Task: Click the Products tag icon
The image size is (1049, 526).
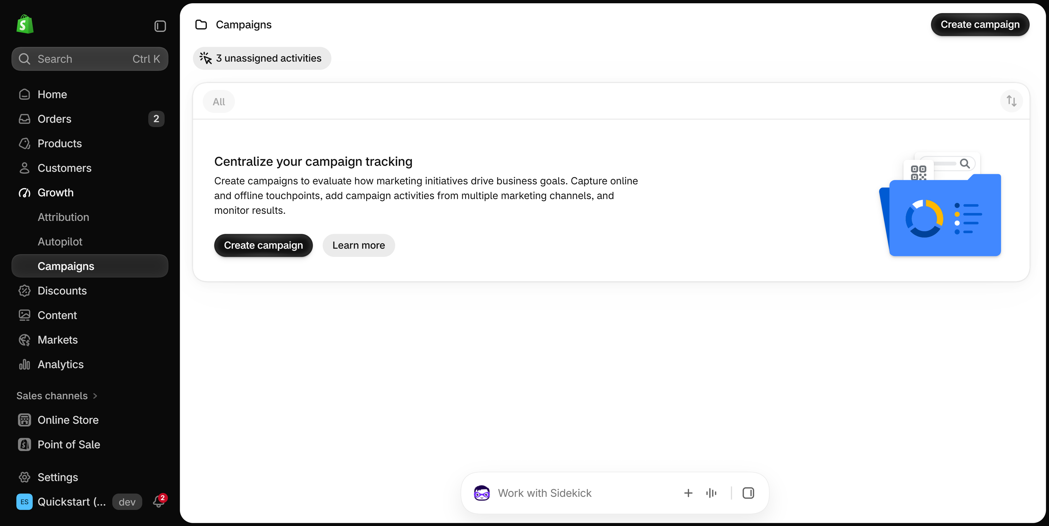Action: [x=25, y=143]
